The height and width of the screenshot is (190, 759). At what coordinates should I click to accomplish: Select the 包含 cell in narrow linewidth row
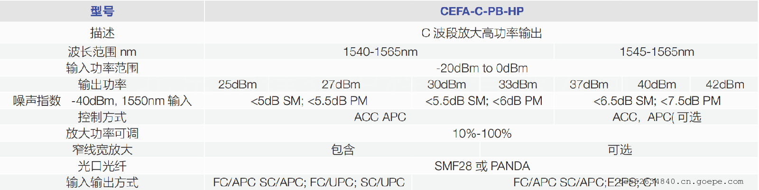(x=342, y=150)
